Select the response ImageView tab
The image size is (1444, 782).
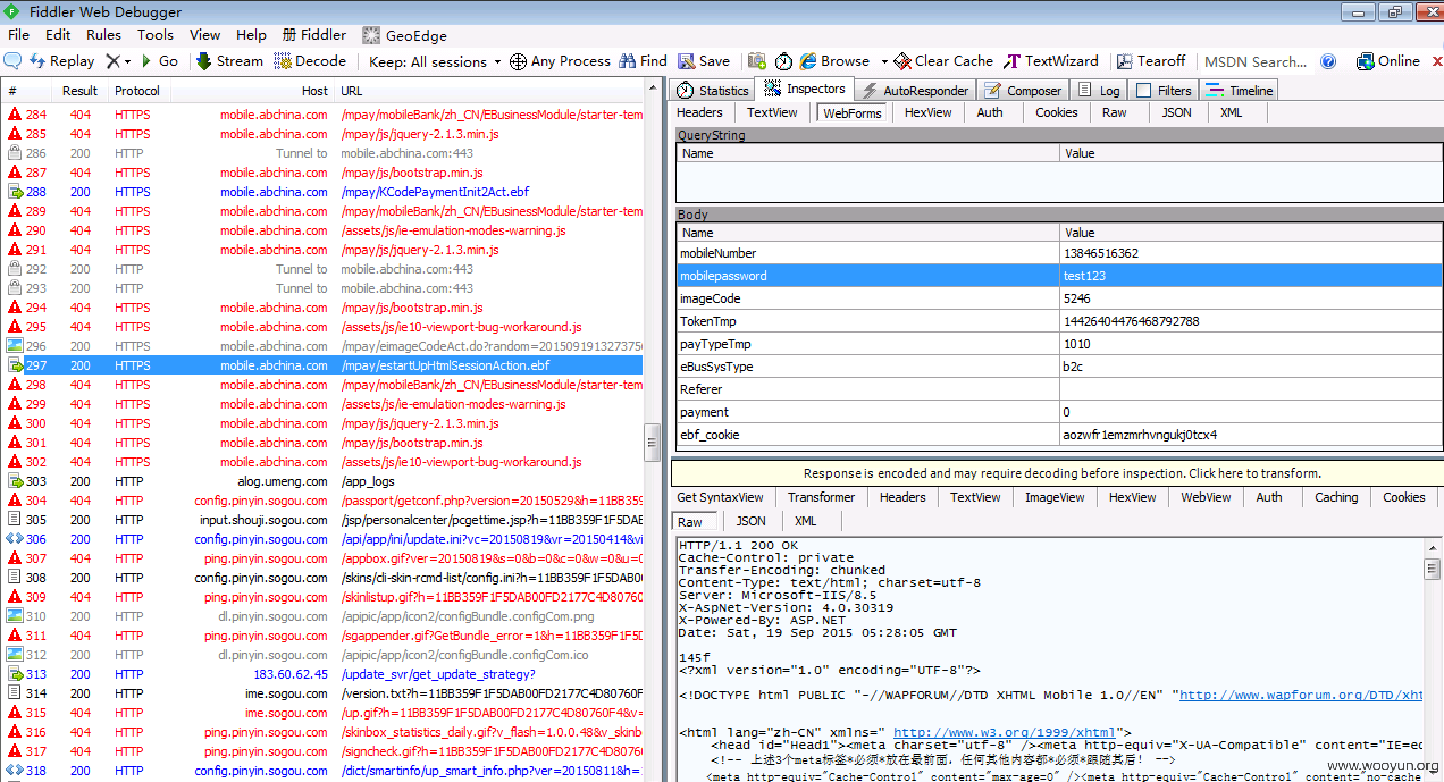click(x=1055, y=497)
